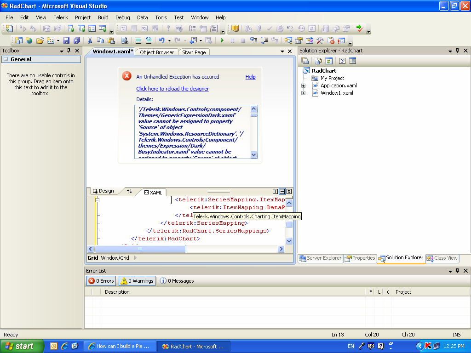Open the Solution Explorer window position dropdown
The height and width of the screenshot is (353, 471).
click(450, 51)
